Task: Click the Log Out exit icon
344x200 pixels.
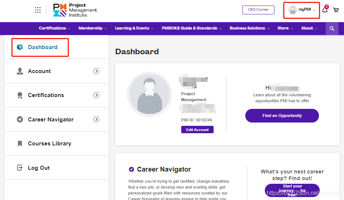Action: pos(20,168)
